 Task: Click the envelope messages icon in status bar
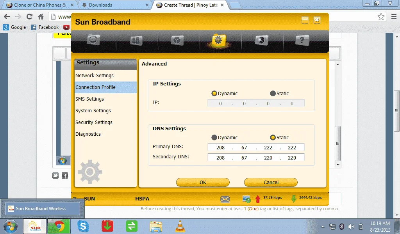pos(225,199)
